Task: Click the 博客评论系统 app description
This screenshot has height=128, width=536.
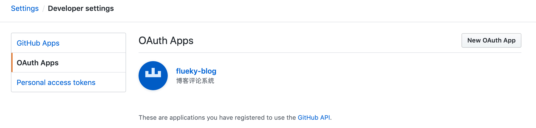Action: (x=195, y=81)
